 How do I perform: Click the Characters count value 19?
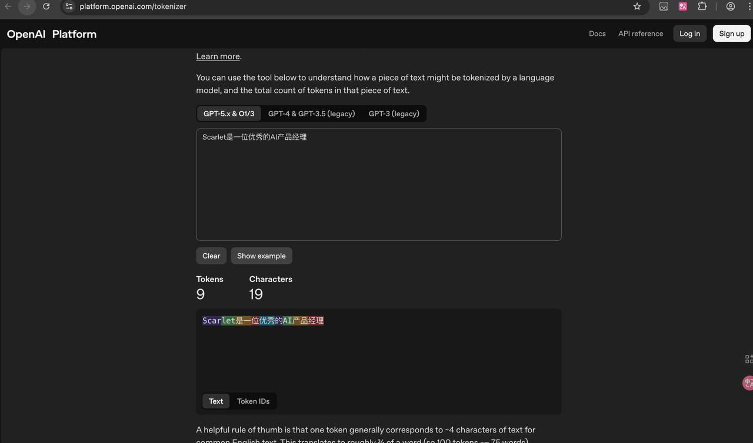[256, 294]
